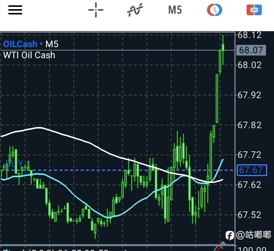Click the 67.52 price axis label
The width and height of the screenshot is (274, 251).
coord(250,215)
